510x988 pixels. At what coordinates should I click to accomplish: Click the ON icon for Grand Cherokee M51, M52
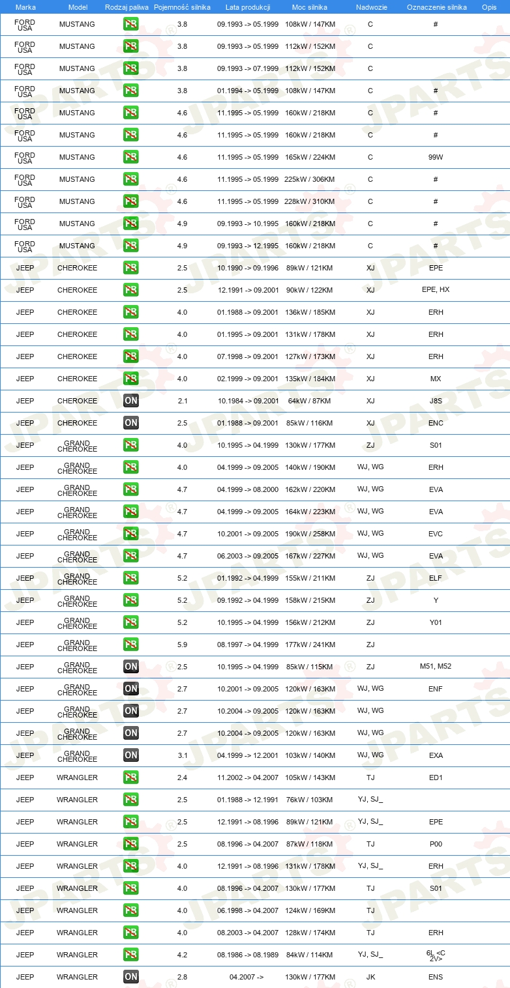(130, 667)
